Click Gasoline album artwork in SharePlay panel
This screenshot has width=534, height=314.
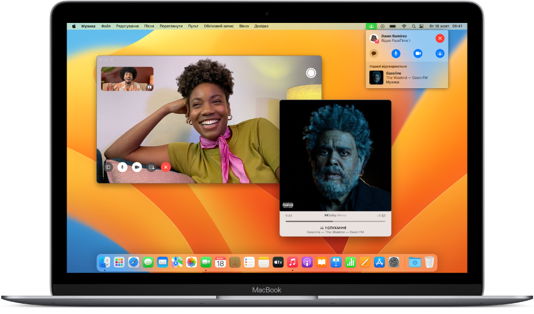pos(376,77)
